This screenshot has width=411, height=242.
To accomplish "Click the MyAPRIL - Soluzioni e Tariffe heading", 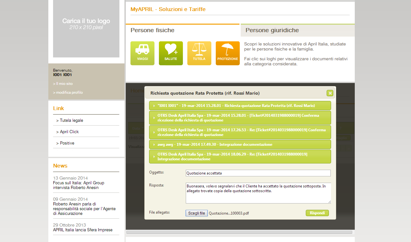I will coord(168,9).
